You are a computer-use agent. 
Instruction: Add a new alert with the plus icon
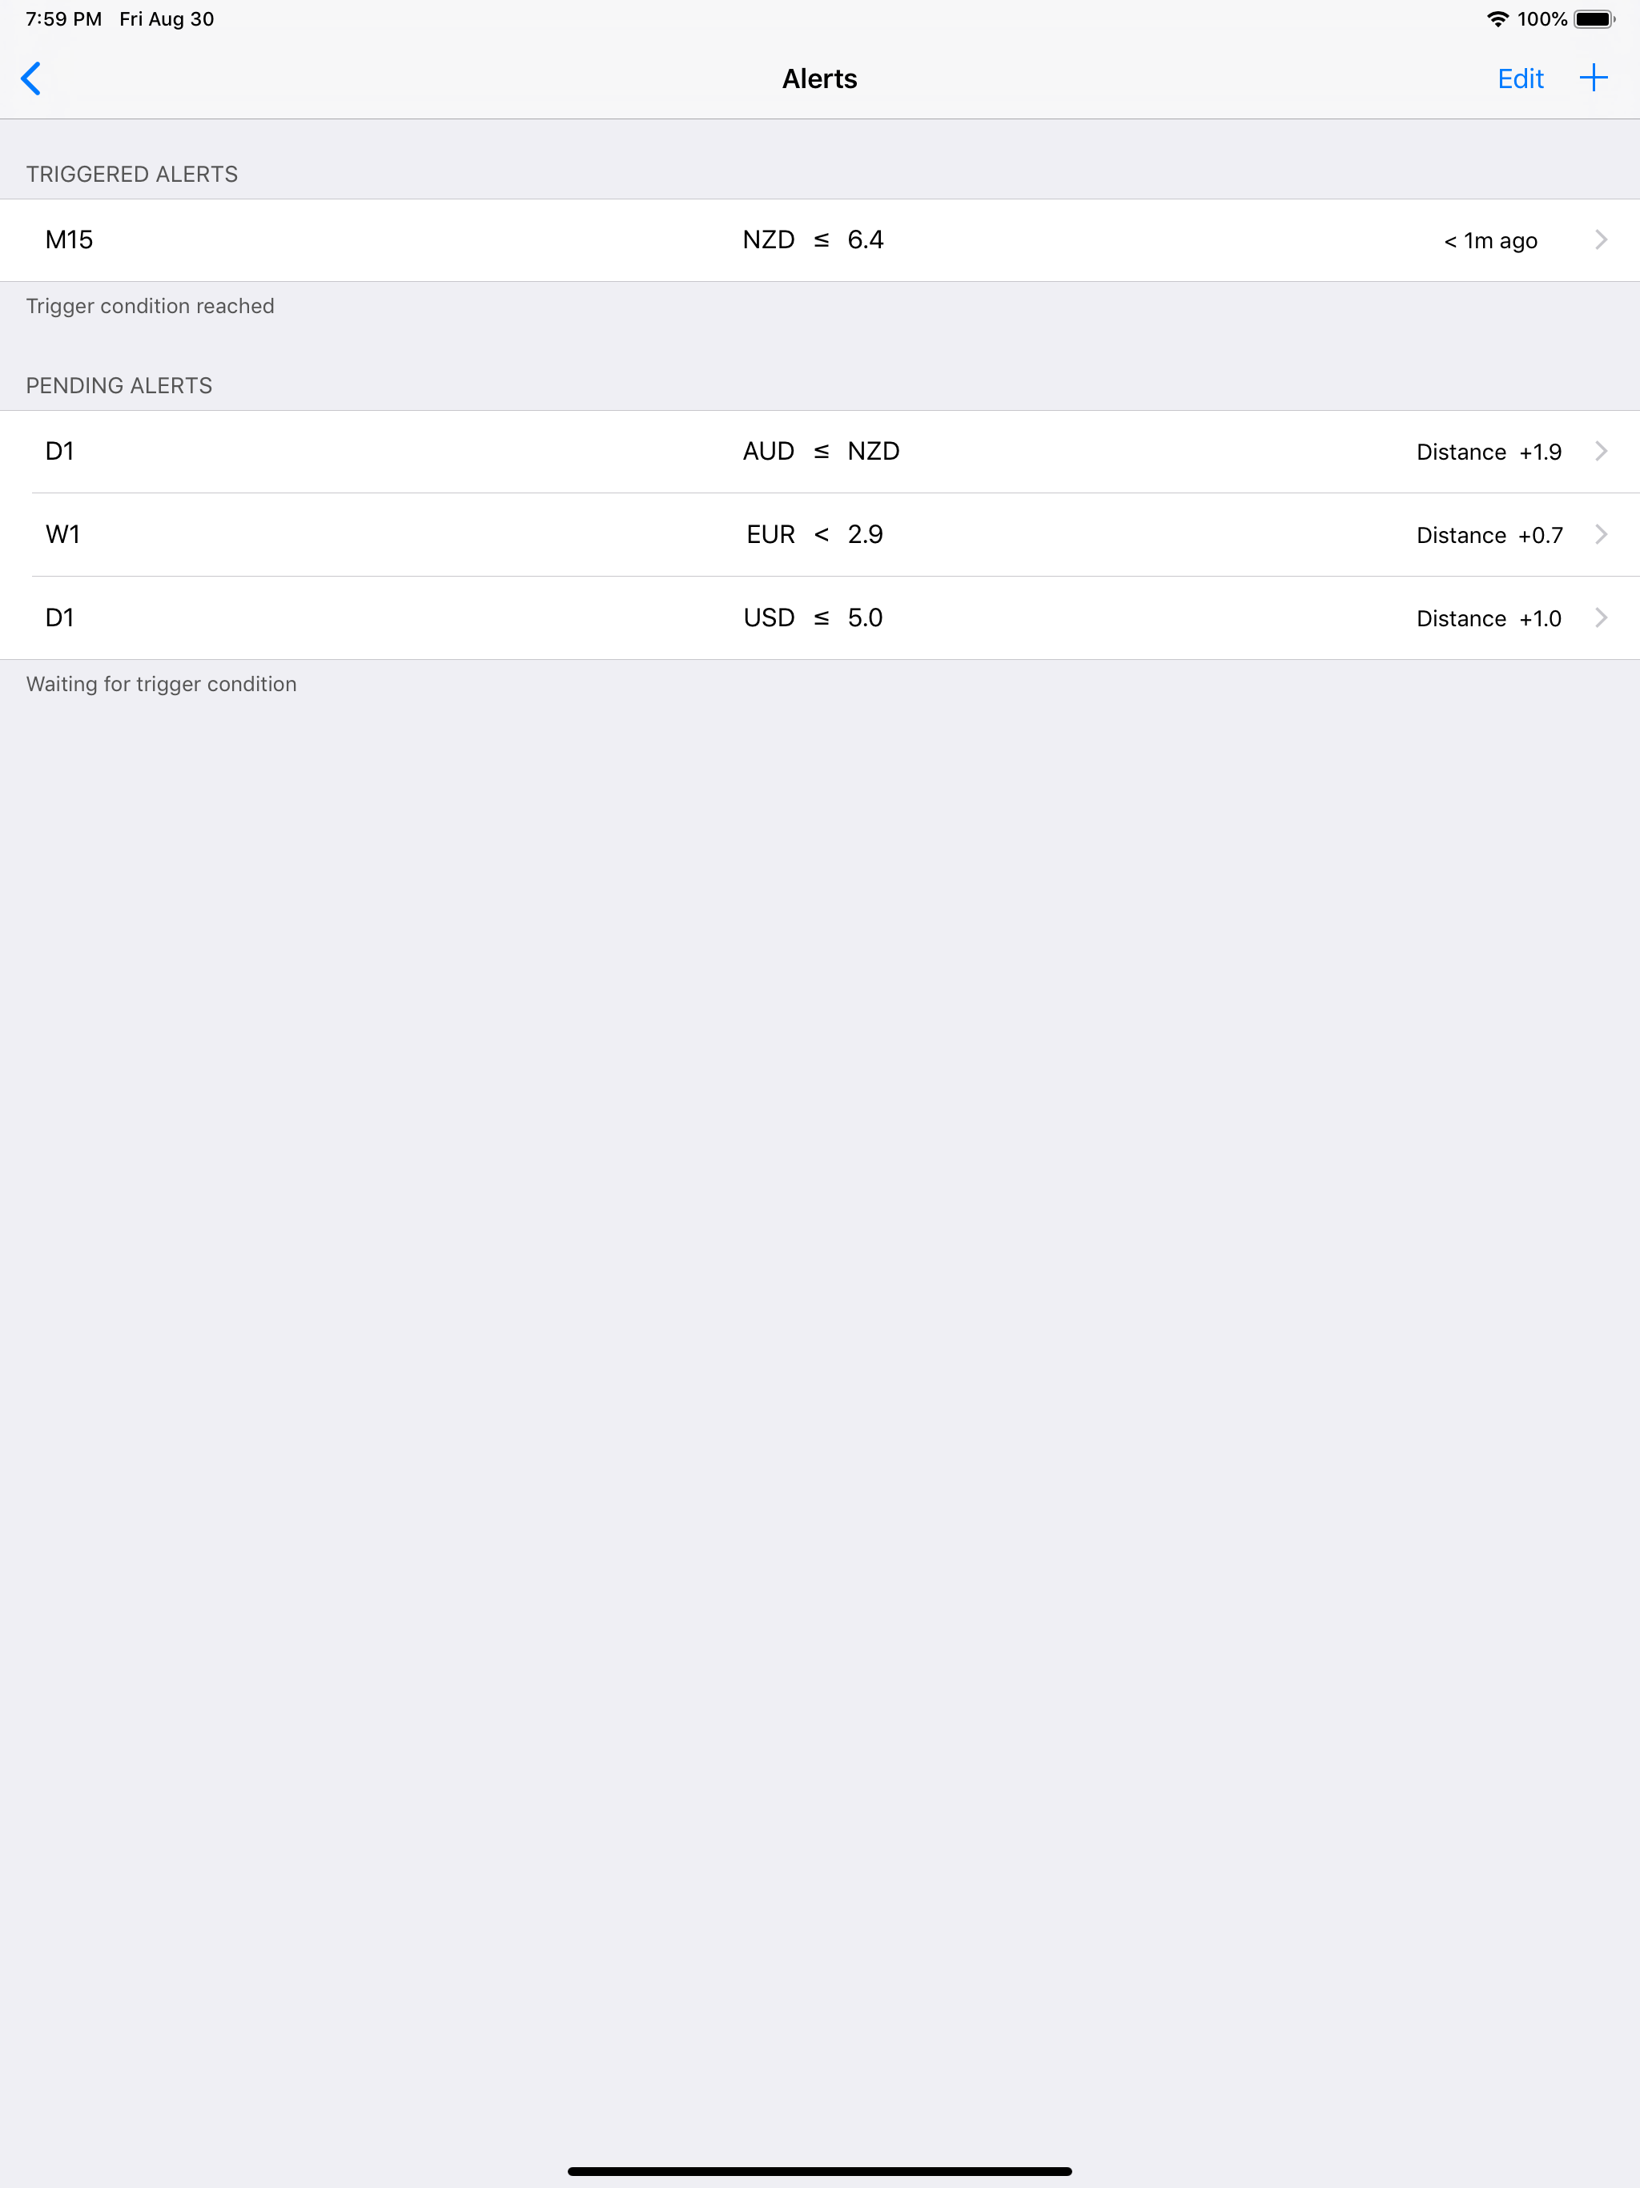click(1593, 78)
